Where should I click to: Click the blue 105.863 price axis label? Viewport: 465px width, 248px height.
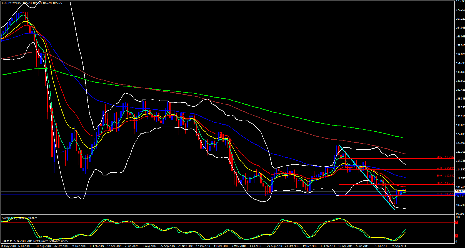(460, 195)
